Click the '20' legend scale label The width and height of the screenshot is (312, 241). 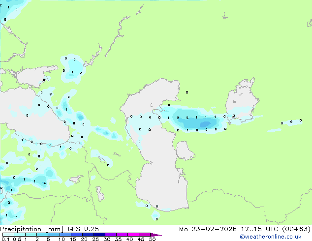[x=84, y=239]
